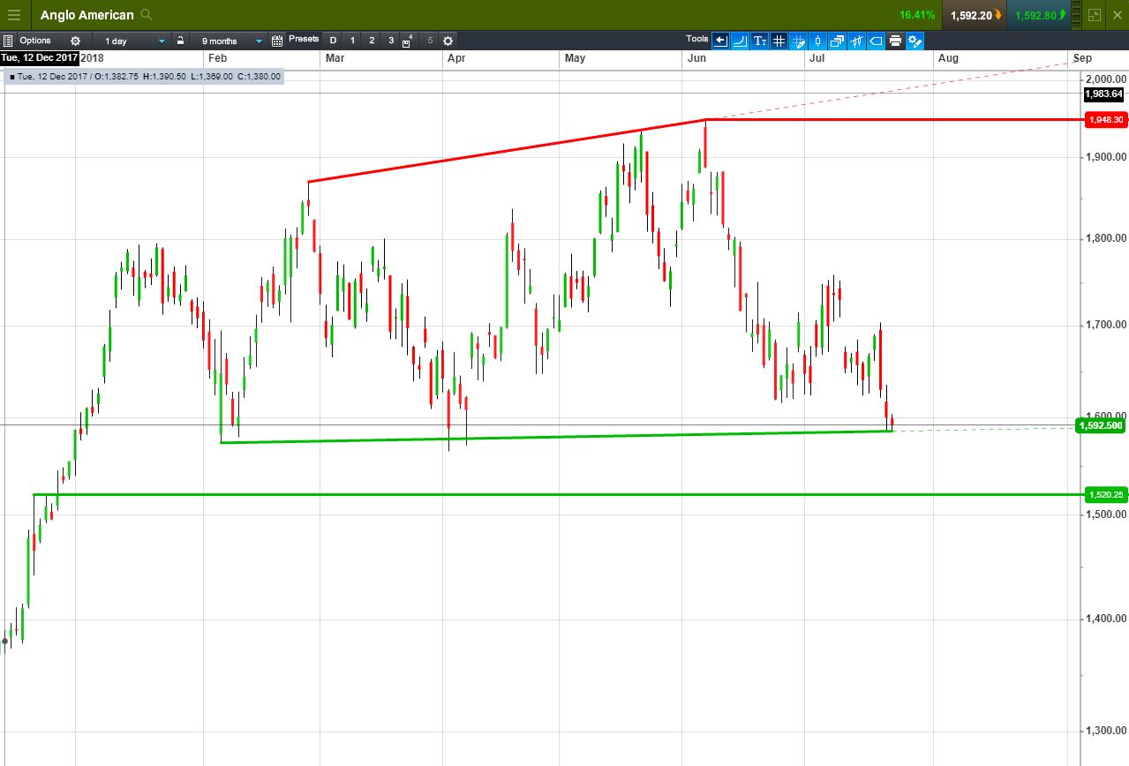Viewport: 1129px width, 766px height.
Task: Click the Feb axis label
Action: pos(216,58)
